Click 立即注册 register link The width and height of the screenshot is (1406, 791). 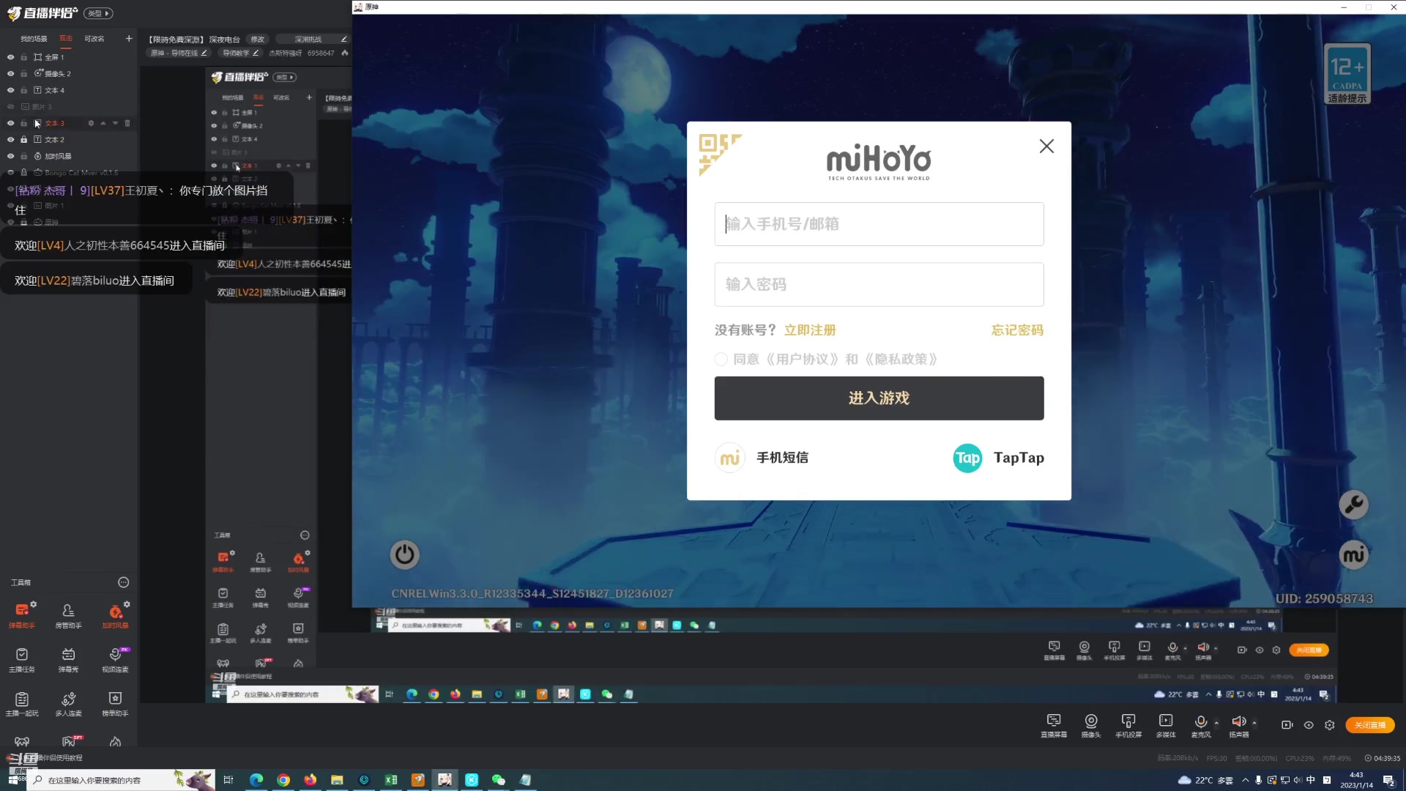tap(810, 330)
